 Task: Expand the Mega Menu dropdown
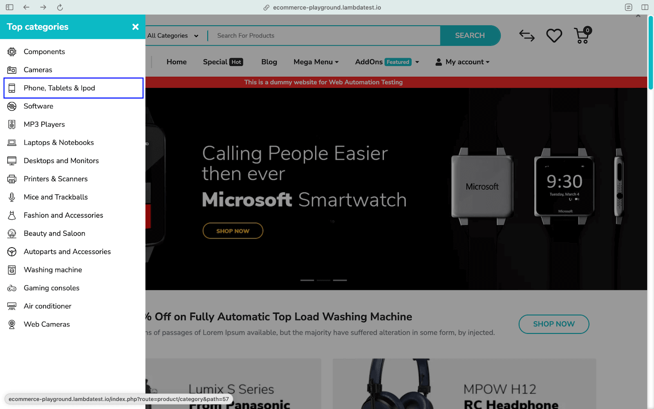tap(316, 62)
